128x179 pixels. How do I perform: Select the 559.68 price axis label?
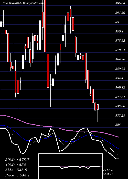120,69
